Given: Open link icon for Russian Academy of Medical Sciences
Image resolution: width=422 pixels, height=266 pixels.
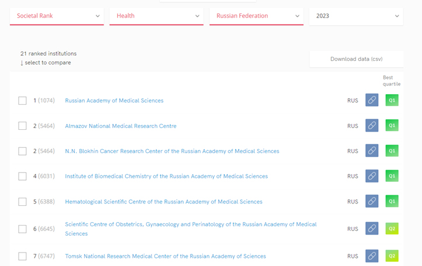Looking at the screenshot, I should click(x=372, y=101).
